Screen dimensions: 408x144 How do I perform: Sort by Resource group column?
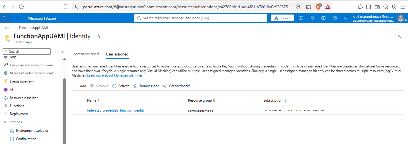[x=202, y=100]
